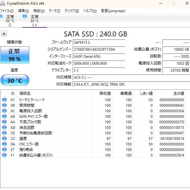Click the serial number field 270E07861A6C02971594

(x=98, y=50)
